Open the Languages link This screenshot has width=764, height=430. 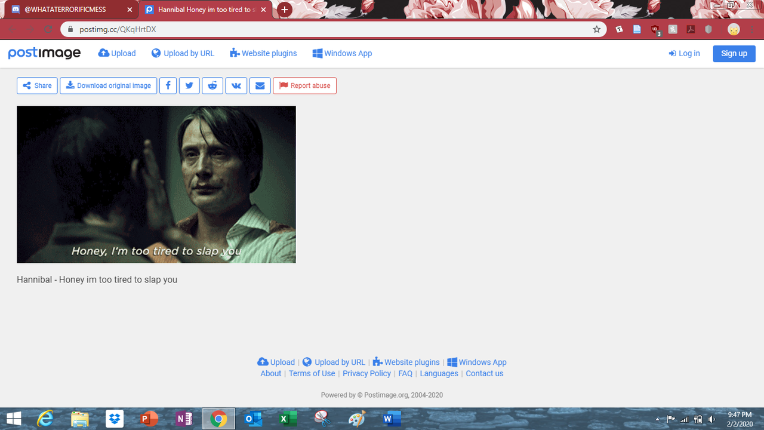coord(439,373)
